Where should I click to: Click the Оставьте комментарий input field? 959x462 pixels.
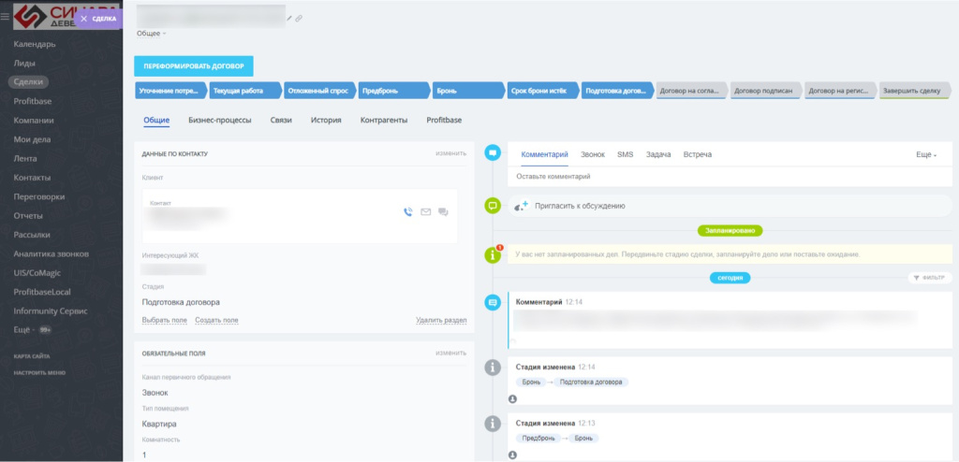pyautogui.click(x=730, y=177)
